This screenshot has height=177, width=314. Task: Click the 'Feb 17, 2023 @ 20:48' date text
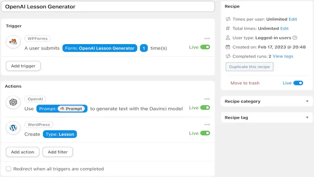coord(282,47)
